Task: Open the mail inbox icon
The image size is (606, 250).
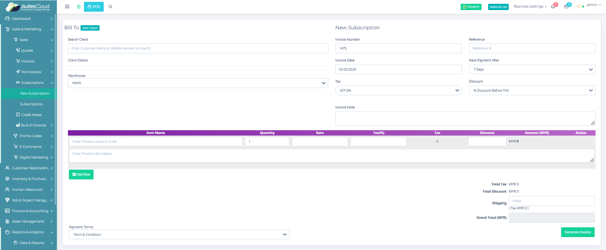Action: pos(566,7)
